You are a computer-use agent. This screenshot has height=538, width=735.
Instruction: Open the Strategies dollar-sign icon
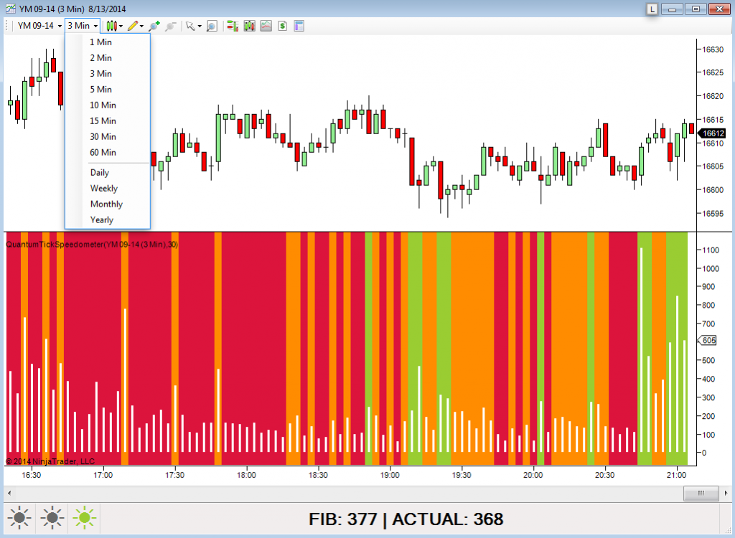[283, 26]
